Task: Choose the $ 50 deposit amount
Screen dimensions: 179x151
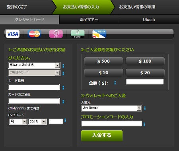Action: [104, 73]
